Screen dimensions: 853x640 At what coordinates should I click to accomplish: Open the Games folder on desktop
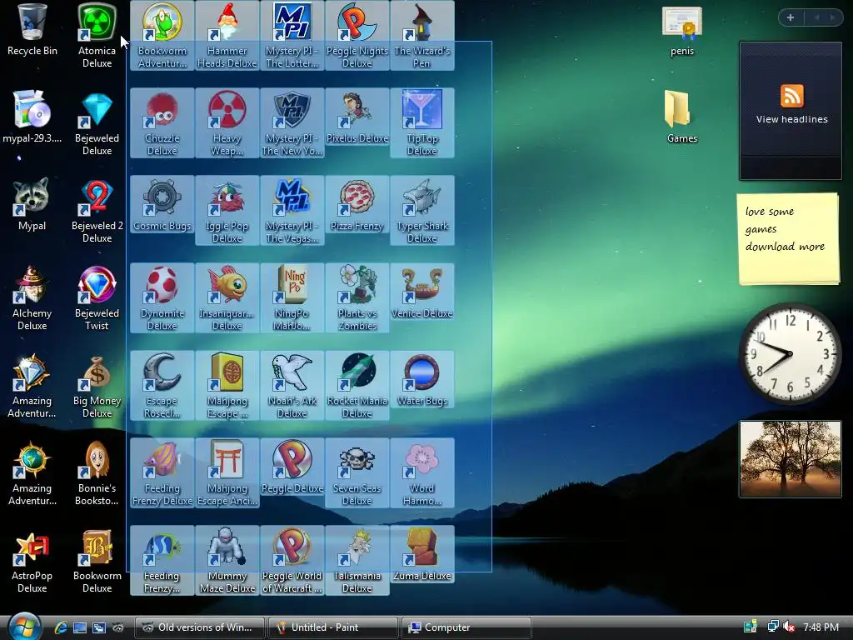click(x=681, y=117)
